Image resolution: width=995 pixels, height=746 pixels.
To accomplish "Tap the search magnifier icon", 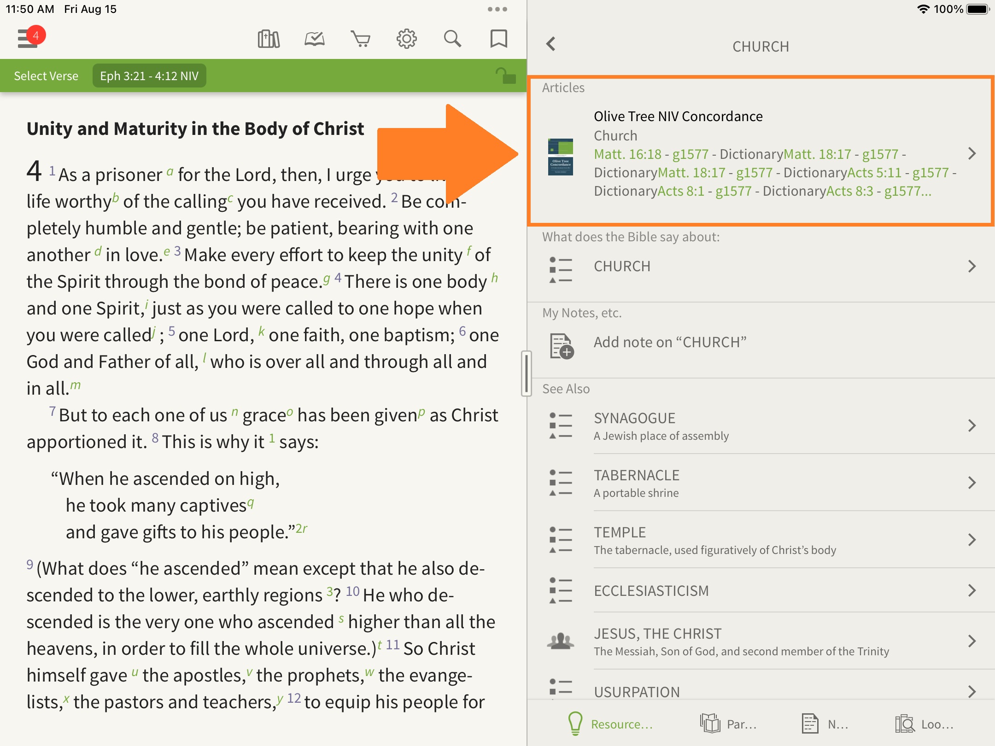I will click(452, 39).
